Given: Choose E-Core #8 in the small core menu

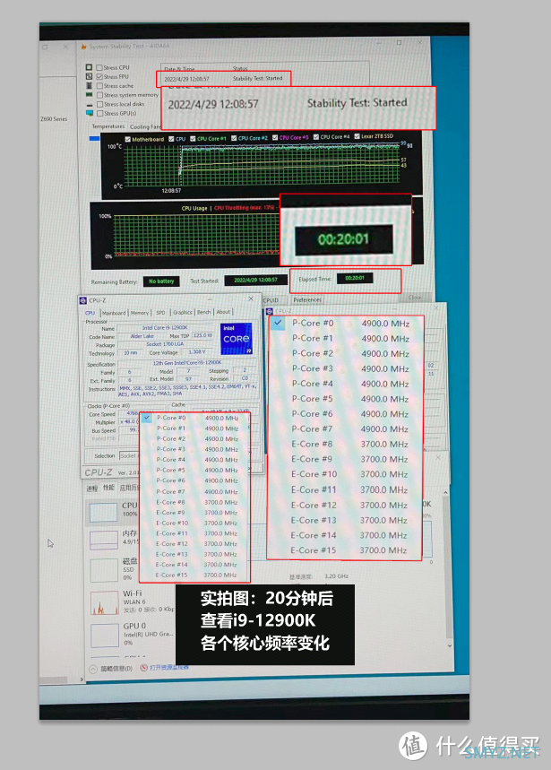Looking at the screenshot, I should tap(196, 502).
